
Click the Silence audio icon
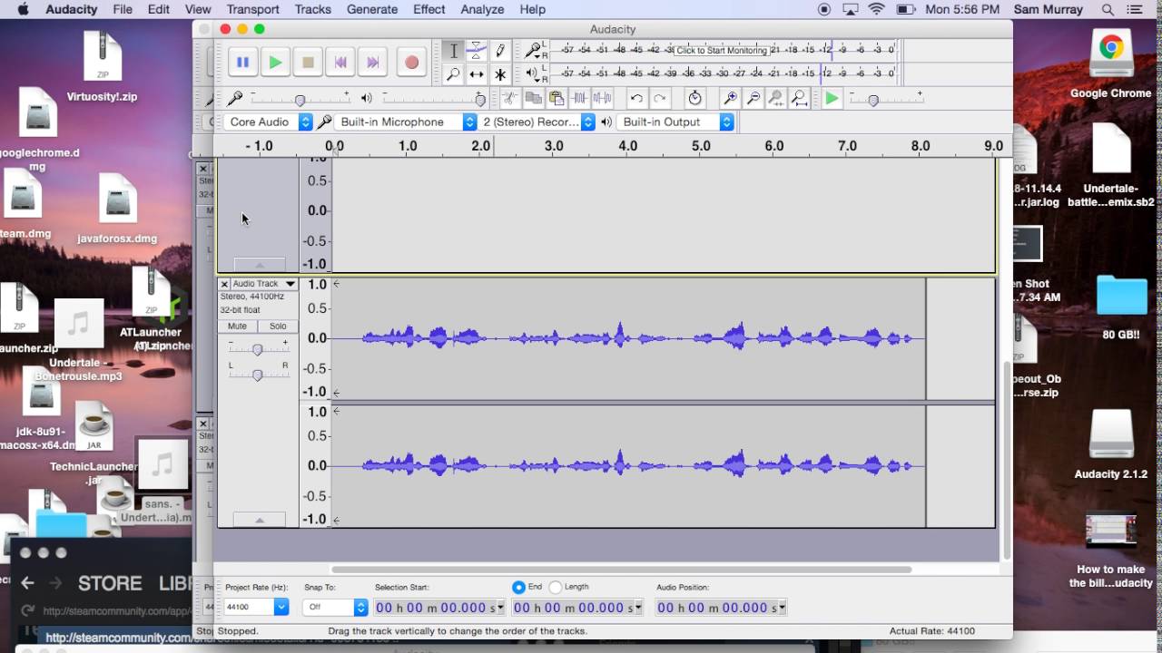(x=601, y=98)
